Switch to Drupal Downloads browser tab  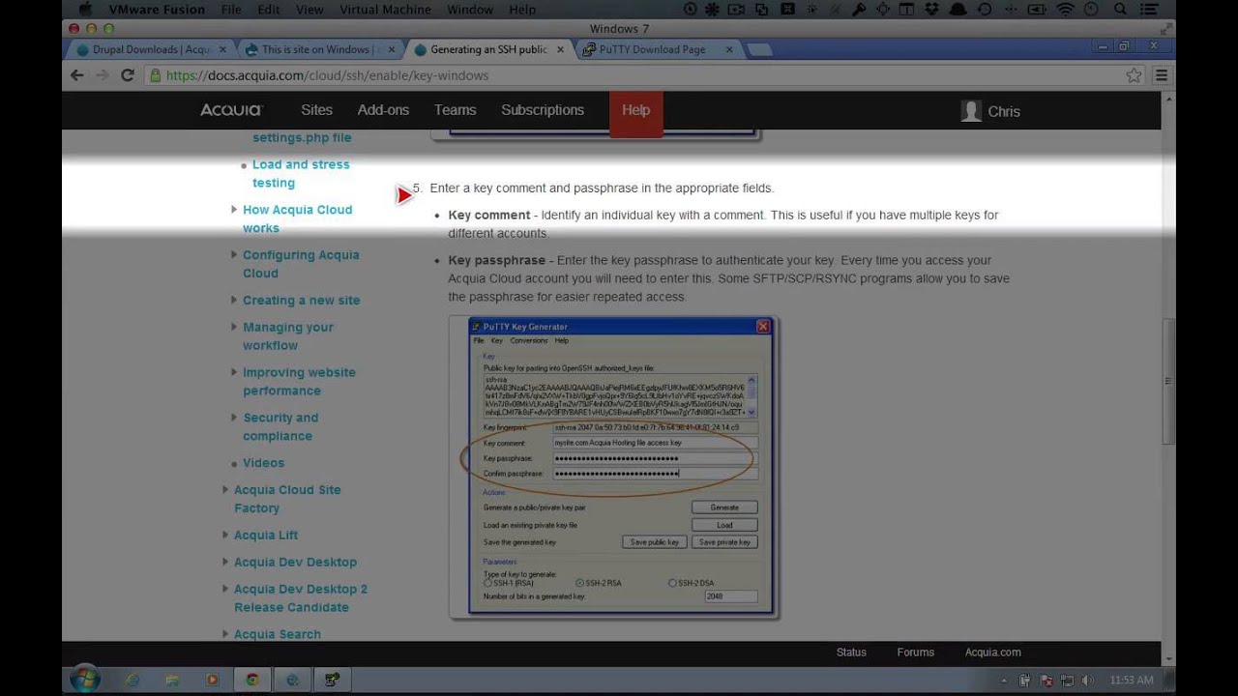[148, 49]
